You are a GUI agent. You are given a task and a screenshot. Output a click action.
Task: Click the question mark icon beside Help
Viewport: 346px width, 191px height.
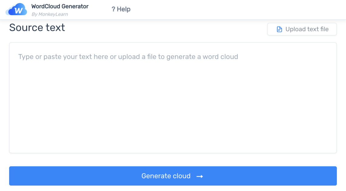114,9
